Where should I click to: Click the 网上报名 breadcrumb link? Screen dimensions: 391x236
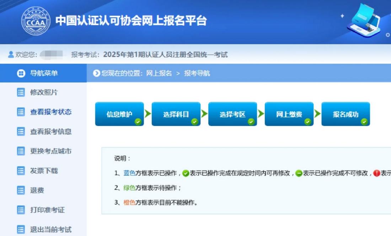[x=159, y=73]
